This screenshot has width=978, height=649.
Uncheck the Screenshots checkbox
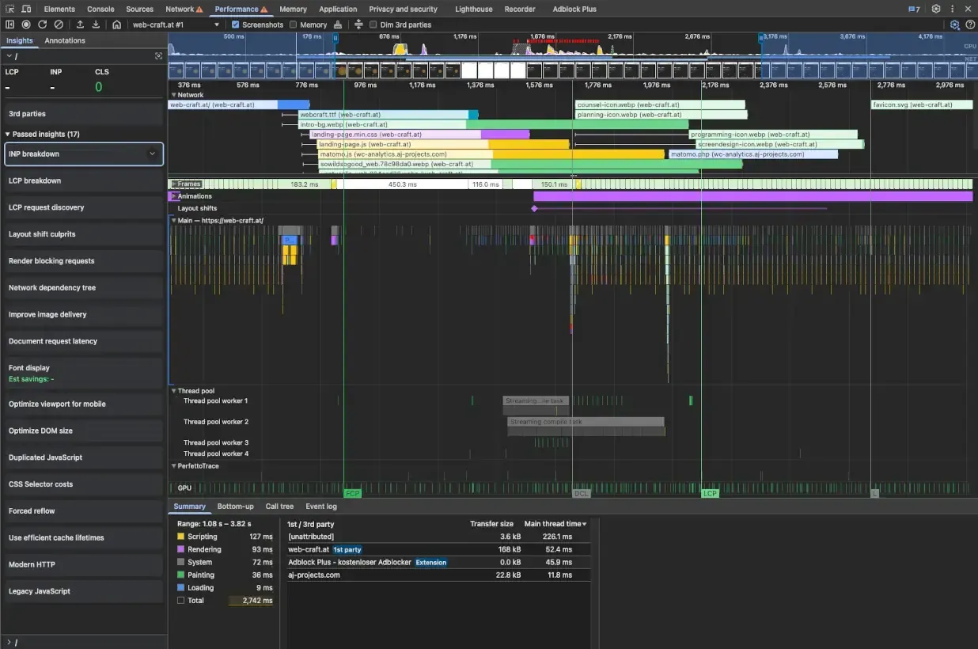point(235,25)
